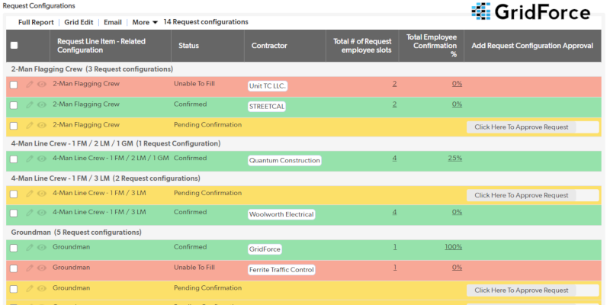Click Total # of Request employee slots header

tap(363, 46)
